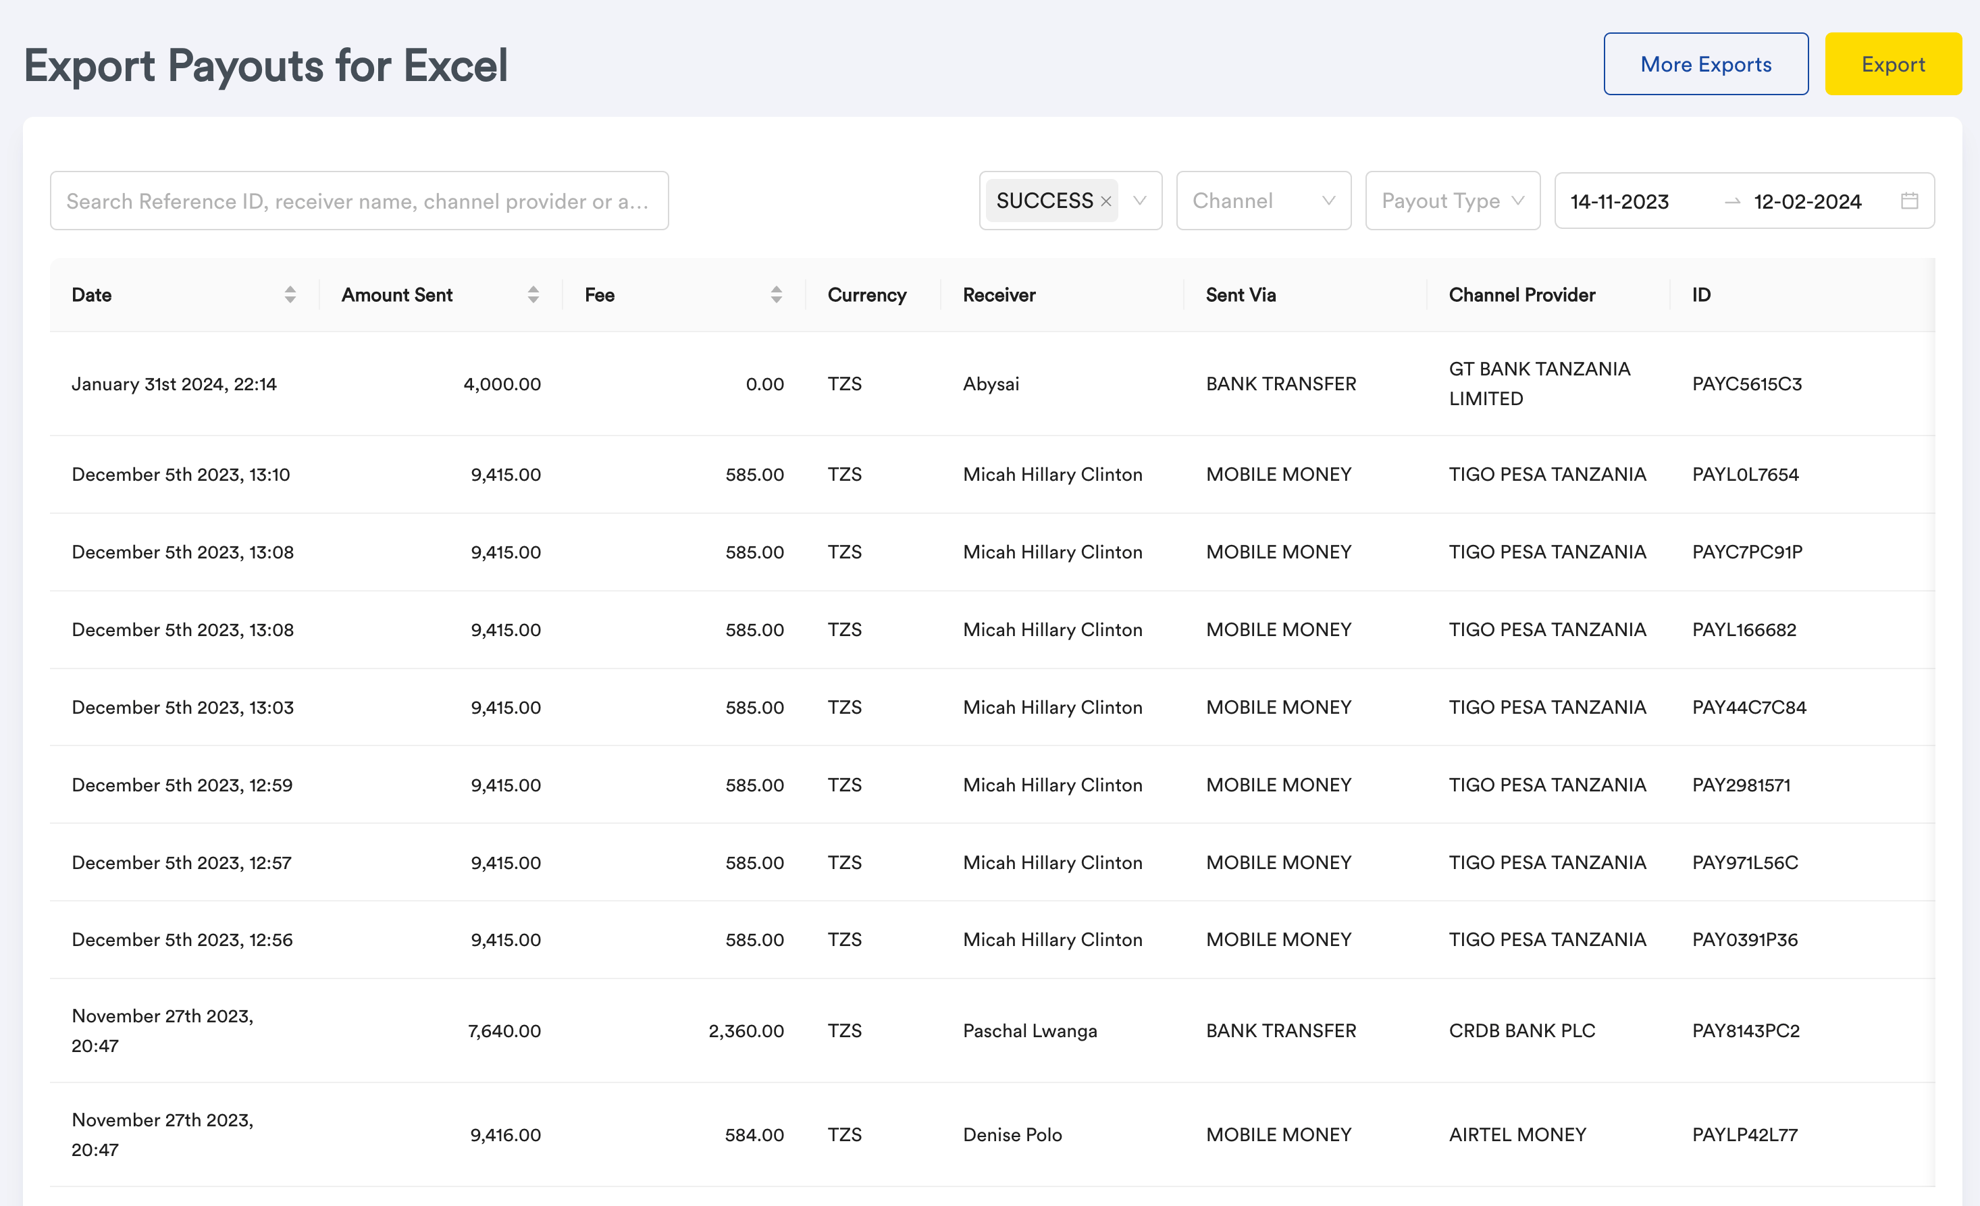Click date December 5th 2023, 12:57
Image resolution: width=1980 pixels, height=1206 pixels.
[182, 862]
